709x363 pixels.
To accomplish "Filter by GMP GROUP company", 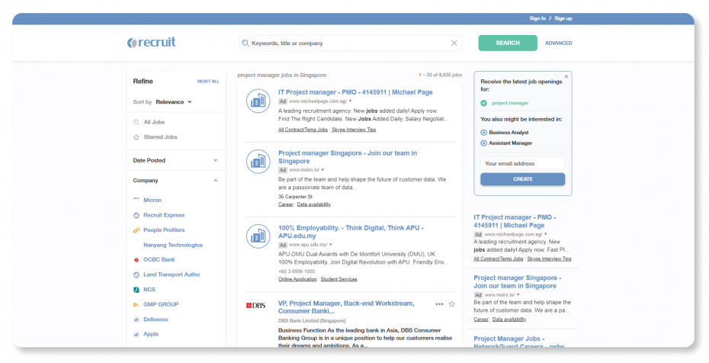I will [x=161, y=305].
